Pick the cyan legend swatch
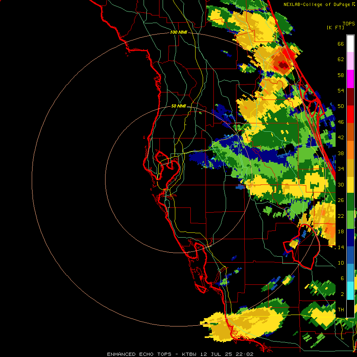The height and width of the screenshot is (357, 357). [350, 291]
